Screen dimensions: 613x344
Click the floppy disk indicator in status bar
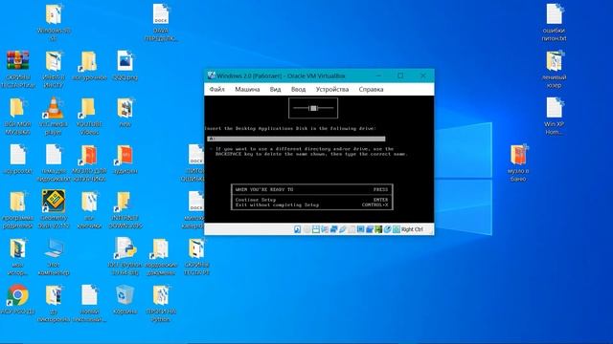(x=316, y=229)
